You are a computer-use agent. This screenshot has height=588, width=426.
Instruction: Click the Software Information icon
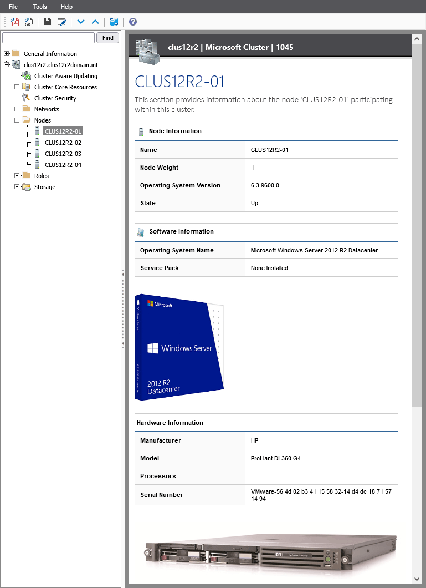click(x=141, y=232)
